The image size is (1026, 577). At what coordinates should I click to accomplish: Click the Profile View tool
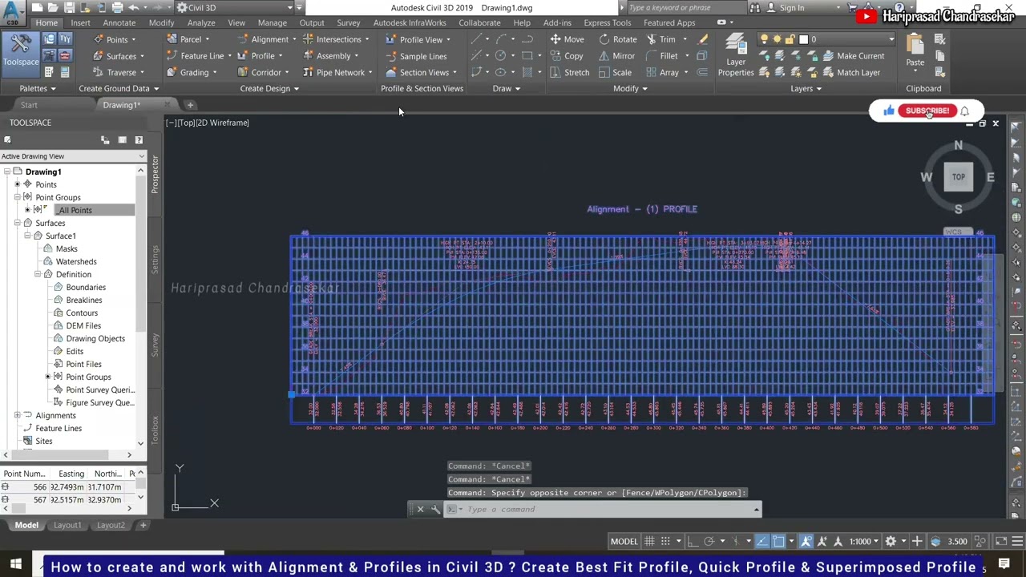(418, 39)
